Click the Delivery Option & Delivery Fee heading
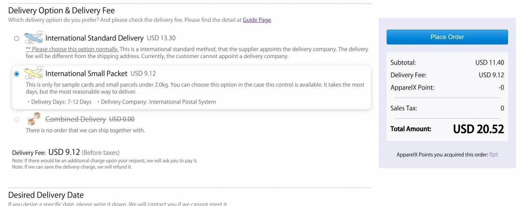This screenshot has height=206, width=521. (61, 11)
